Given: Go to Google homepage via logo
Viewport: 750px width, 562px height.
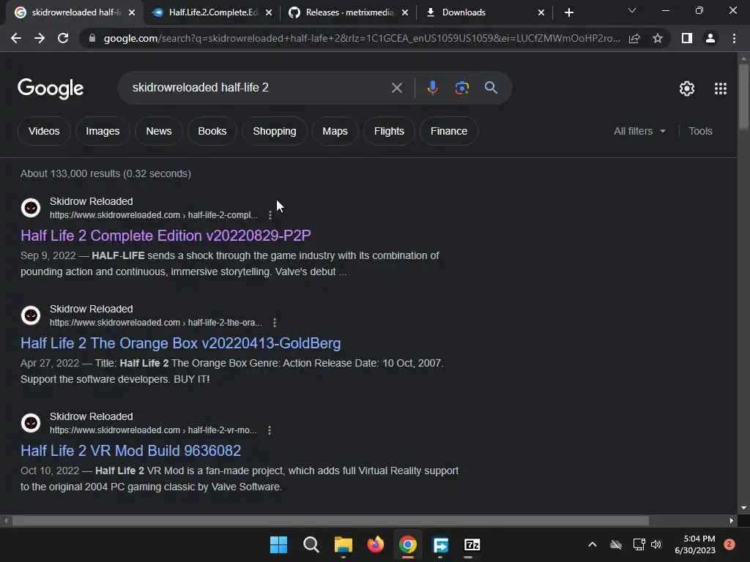Looking at the screenshot, I should coord(51,89).
